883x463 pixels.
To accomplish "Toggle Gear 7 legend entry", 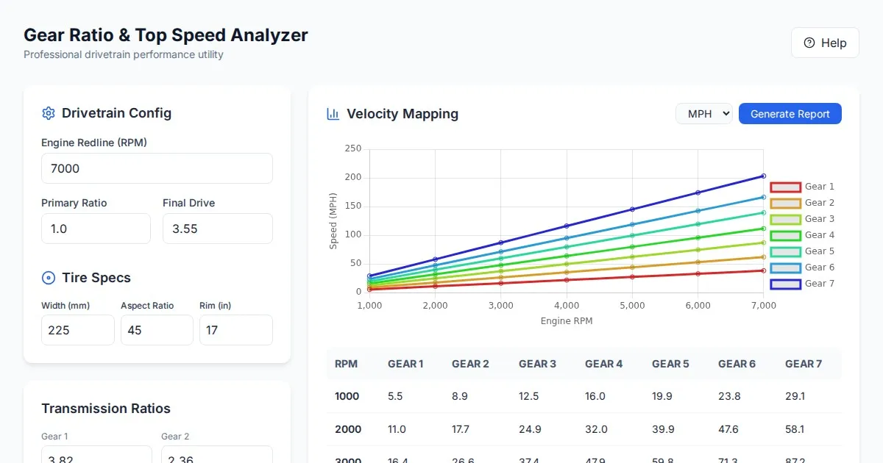I will 802,284.
